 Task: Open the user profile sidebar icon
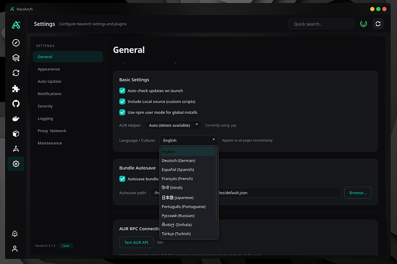(x=15, y=248)
